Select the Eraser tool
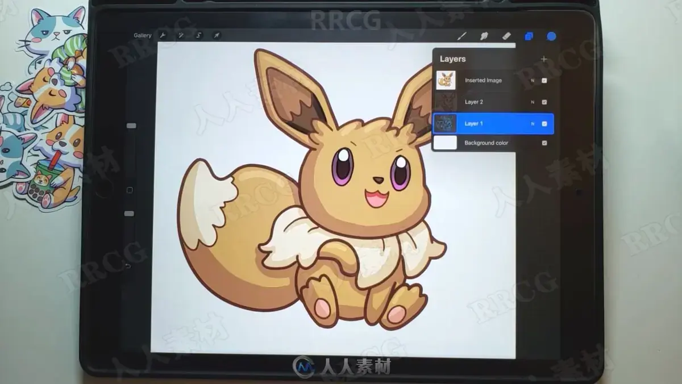The image size is (682, 384). coord(506,36)
